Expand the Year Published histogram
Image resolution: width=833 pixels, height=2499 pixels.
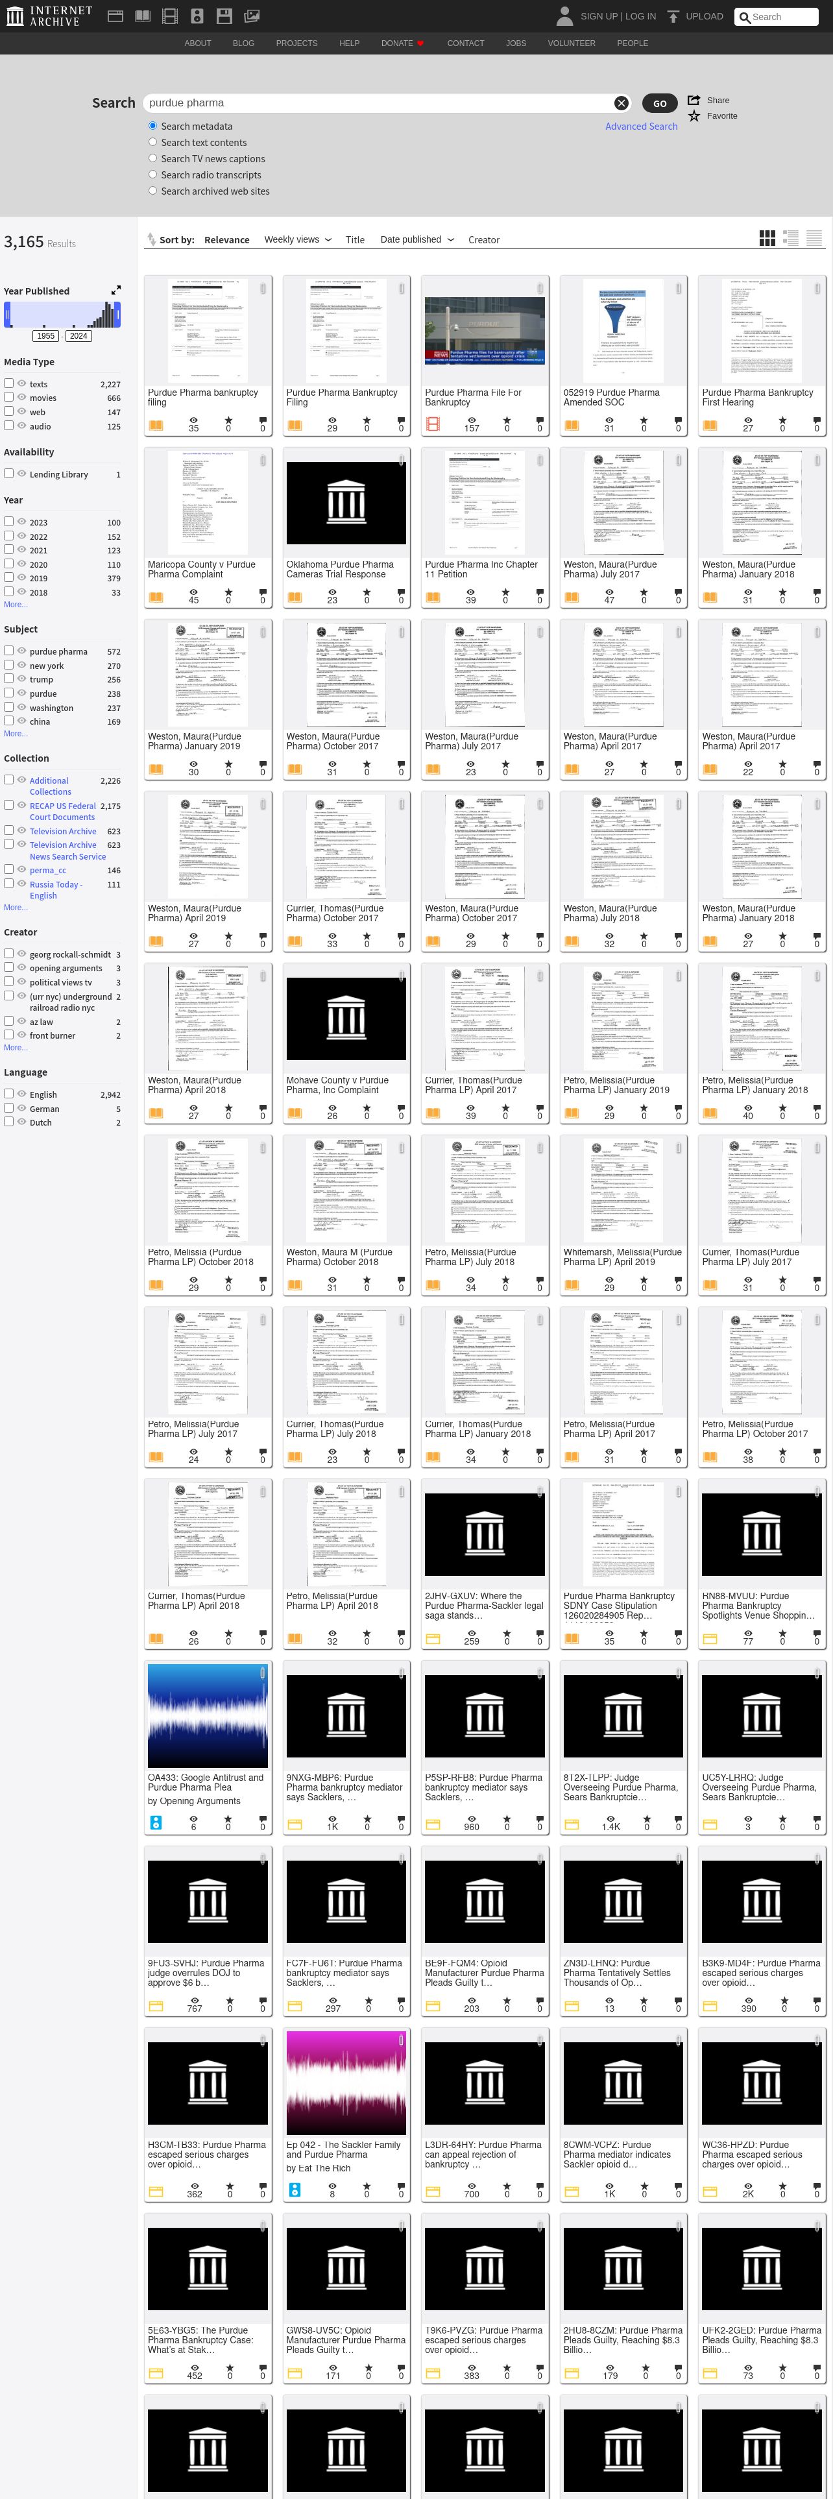[x=116, y=290]
